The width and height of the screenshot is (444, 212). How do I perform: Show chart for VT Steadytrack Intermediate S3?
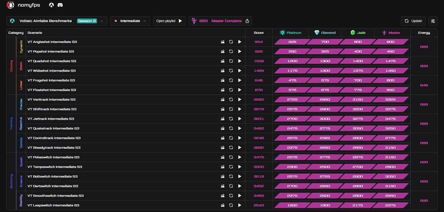pos(223,147)
